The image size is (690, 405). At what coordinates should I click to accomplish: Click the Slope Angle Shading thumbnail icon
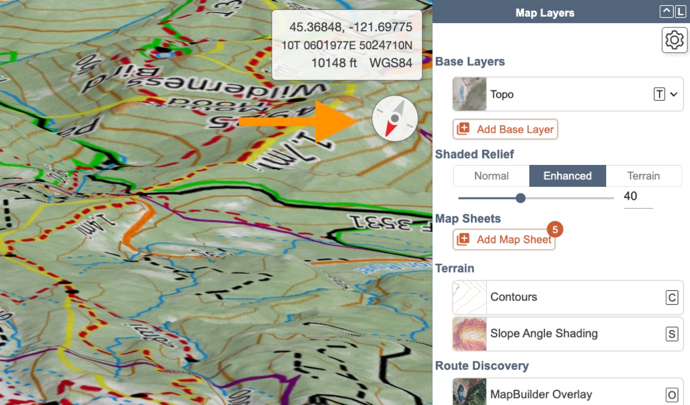tap(469, 334)
